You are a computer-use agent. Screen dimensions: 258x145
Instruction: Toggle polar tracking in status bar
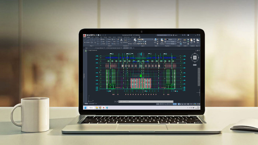tap(168, 104)
